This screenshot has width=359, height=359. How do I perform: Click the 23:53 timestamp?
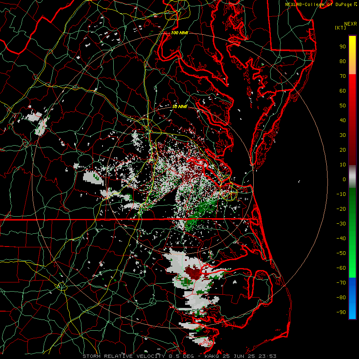point(267,356)
